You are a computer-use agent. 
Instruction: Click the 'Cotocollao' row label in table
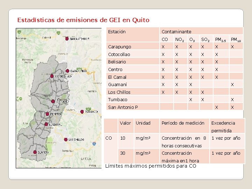119,54
